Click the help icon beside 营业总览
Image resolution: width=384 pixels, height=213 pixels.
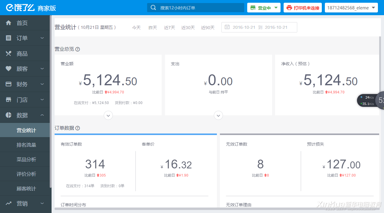point(78,49)
